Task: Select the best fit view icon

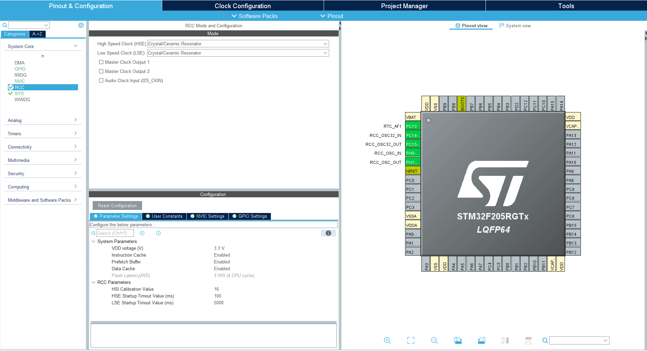Action: point(411,340)
